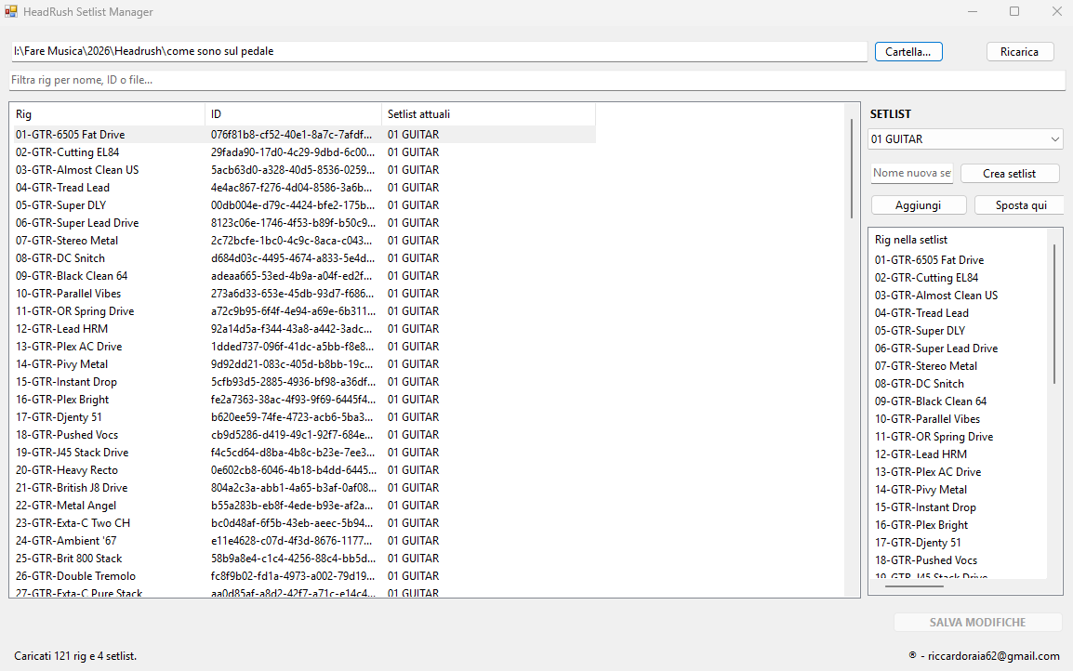The width and height of the screenshot is (1073, 671).
Task: Focus the folder path input field
Action: pyautogui.click(x=439, y=51)
